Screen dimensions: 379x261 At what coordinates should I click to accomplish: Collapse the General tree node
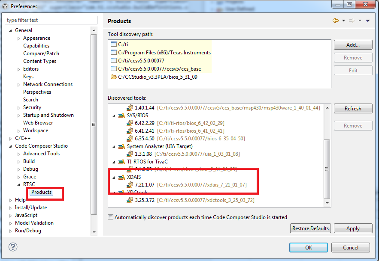tap(10, 31)
